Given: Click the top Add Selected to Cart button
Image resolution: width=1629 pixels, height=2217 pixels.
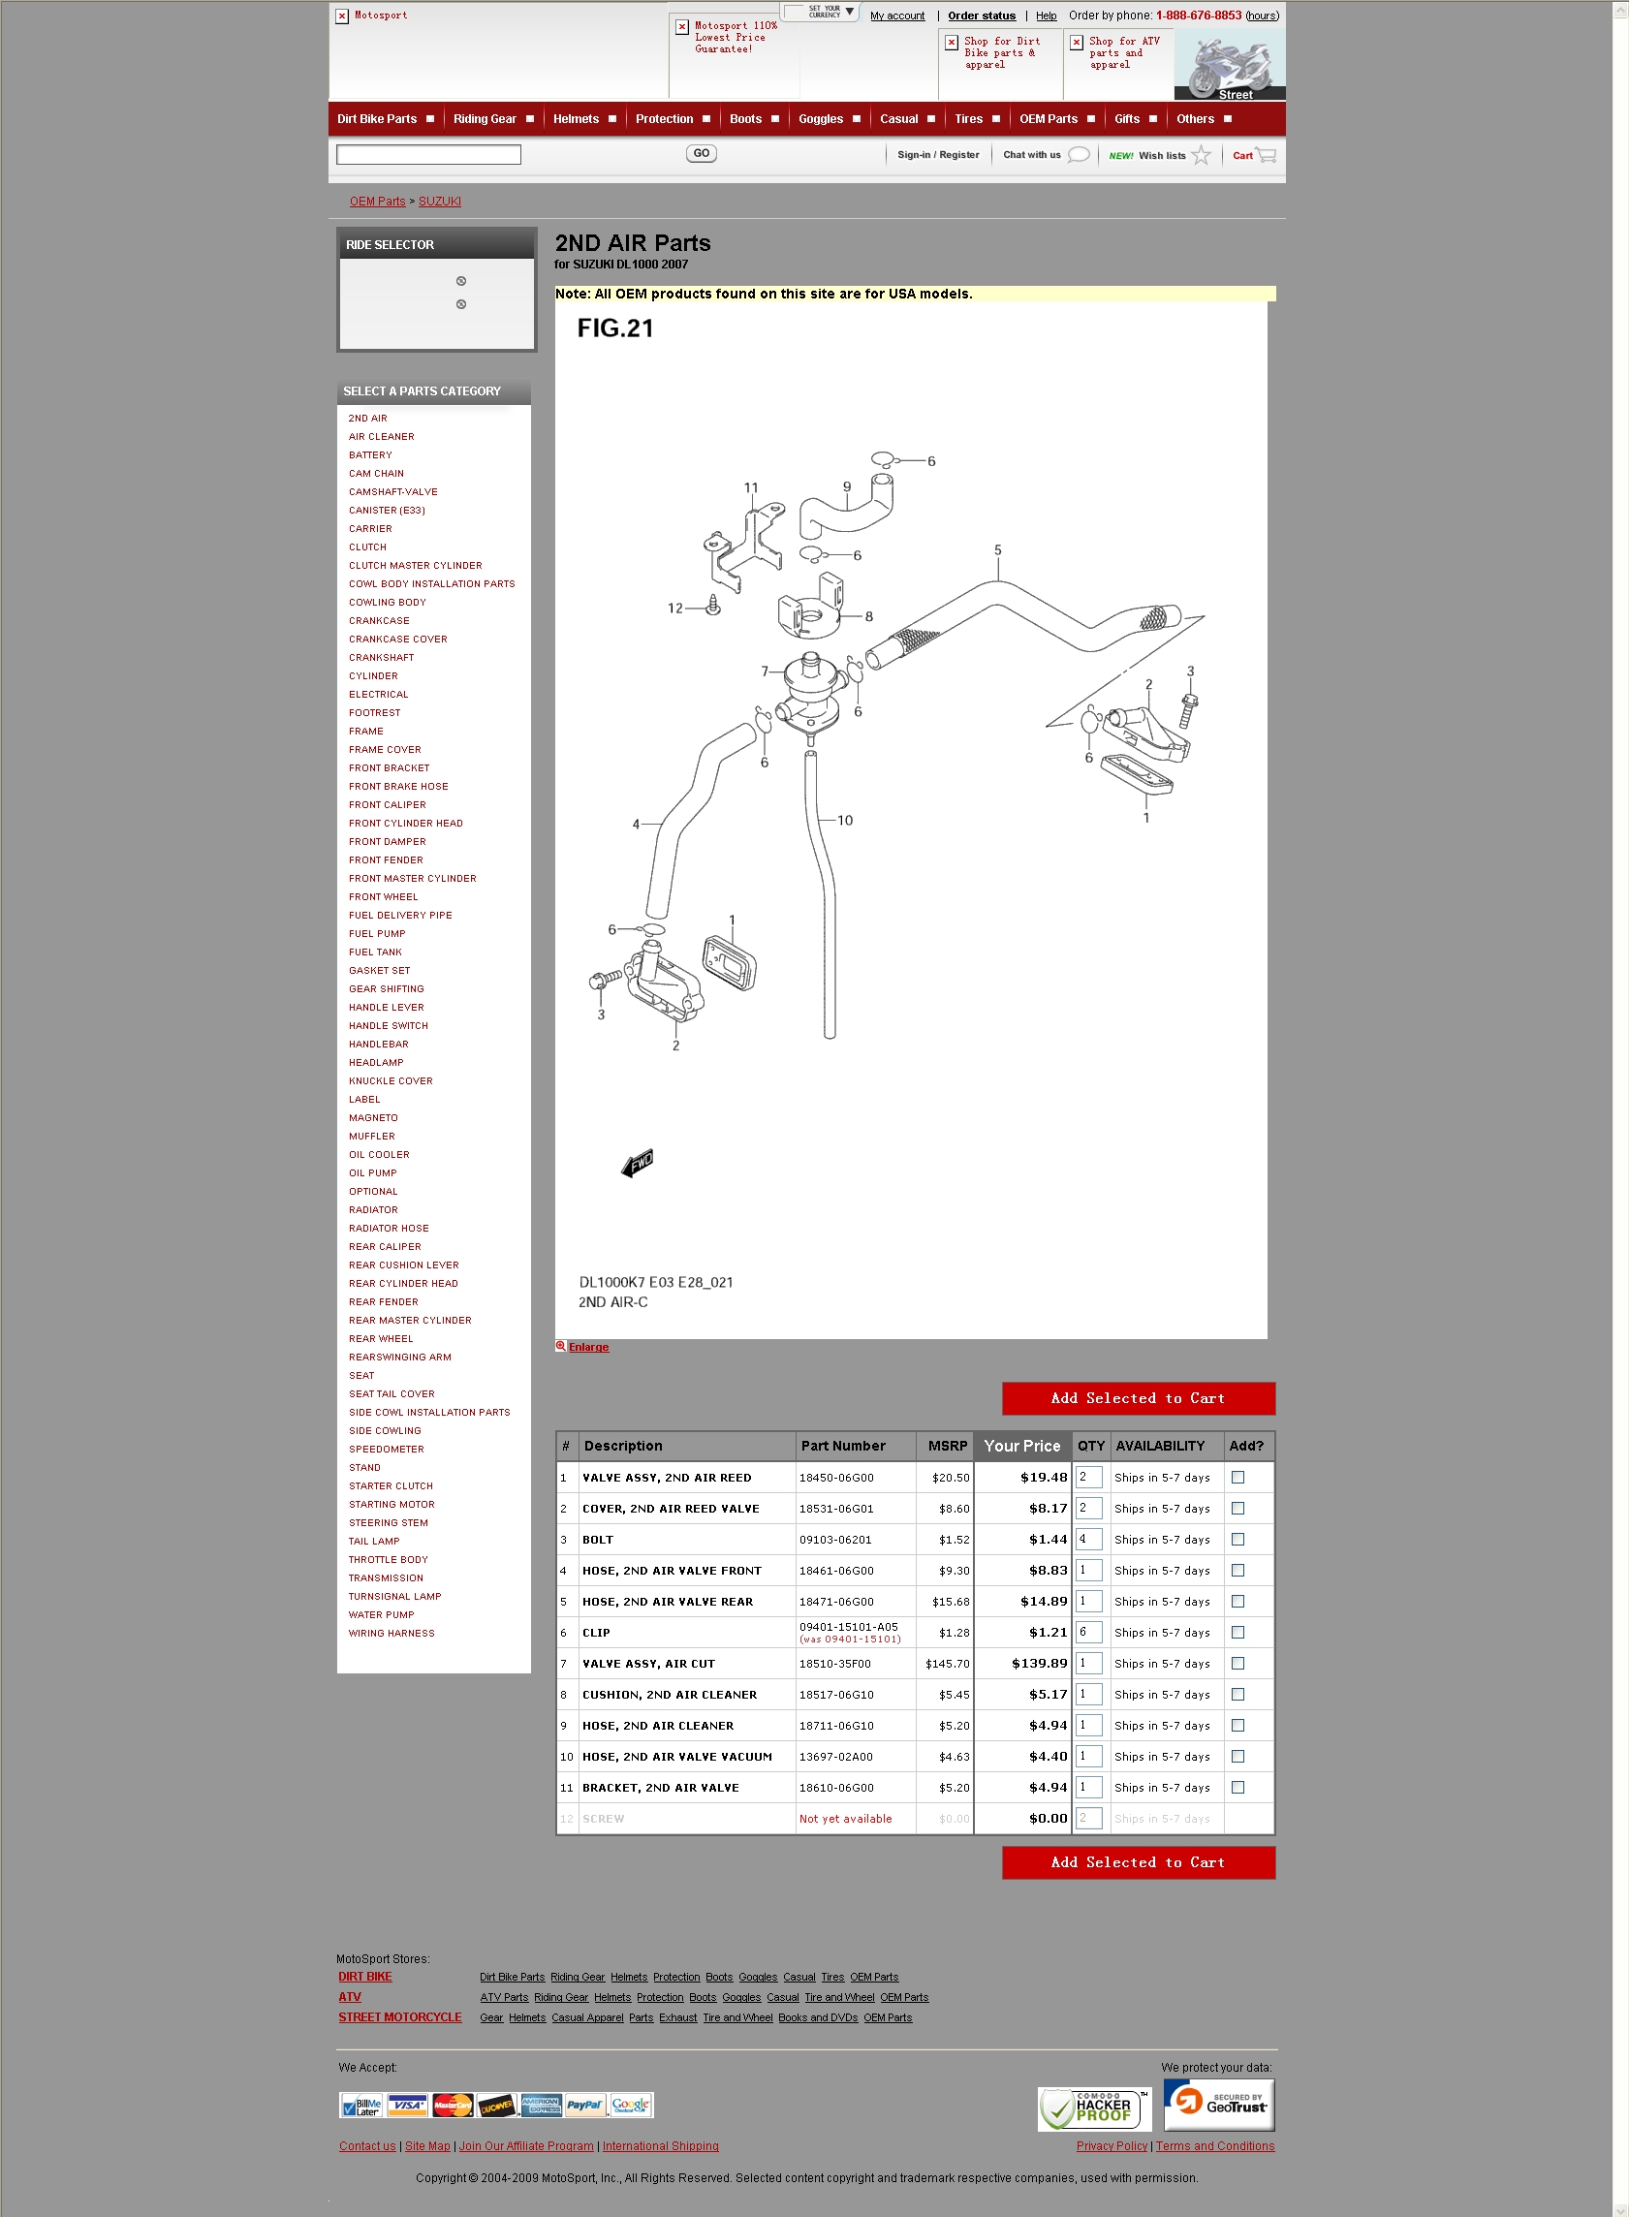Looking at the screenshot, I should (x=1138, y=1398).
